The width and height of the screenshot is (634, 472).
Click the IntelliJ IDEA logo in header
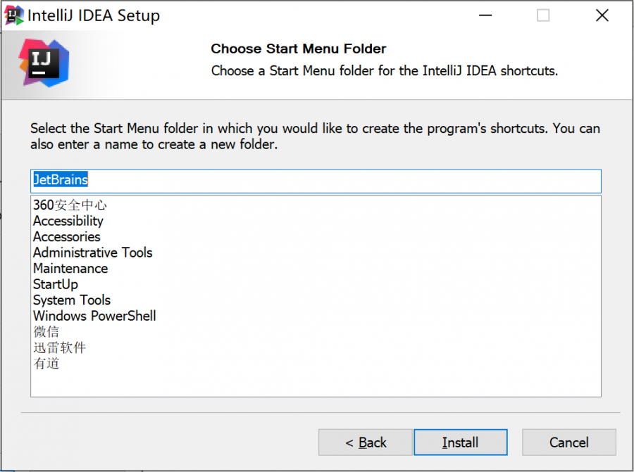(x=44, y=63)
